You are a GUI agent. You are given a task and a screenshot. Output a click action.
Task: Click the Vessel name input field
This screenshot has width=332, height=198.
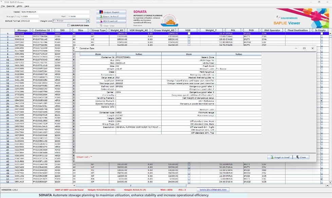click(55, 12)
